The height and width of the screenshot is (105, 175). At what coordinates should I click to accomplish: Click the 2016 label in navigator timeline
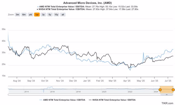(52, 92)
